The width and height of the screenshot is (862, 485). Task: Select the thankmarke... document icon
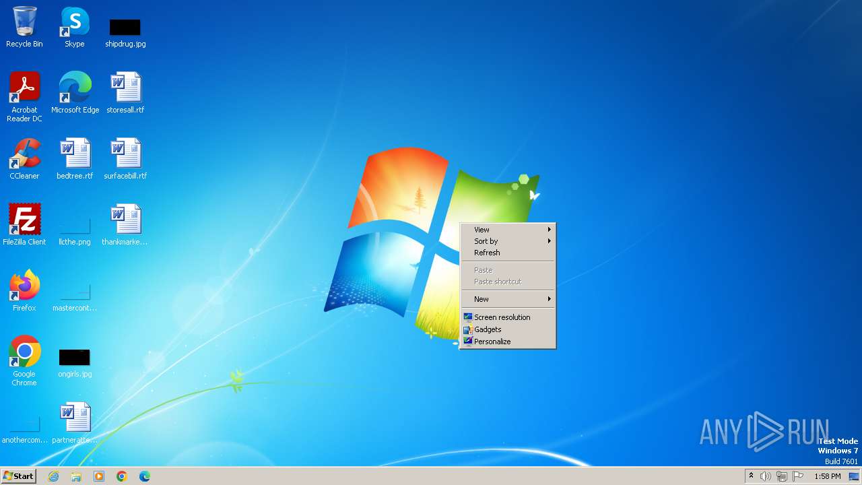[x=125, y=224]
